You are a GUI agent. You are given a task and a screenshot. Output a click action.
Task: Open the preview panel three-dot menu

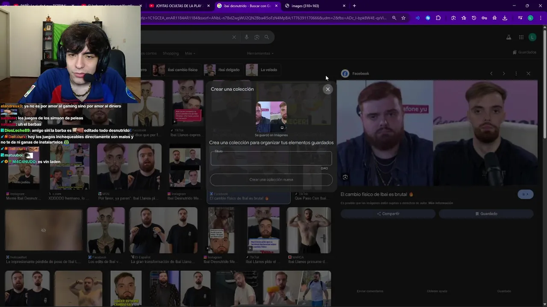click(x=516, y=73)
